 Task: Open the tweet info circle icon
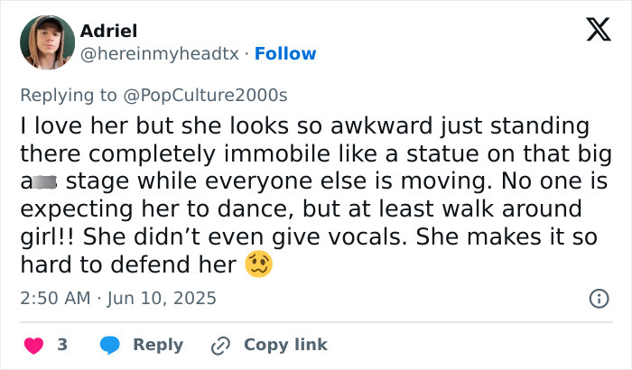pyautogui.click(x=597, y=298)
